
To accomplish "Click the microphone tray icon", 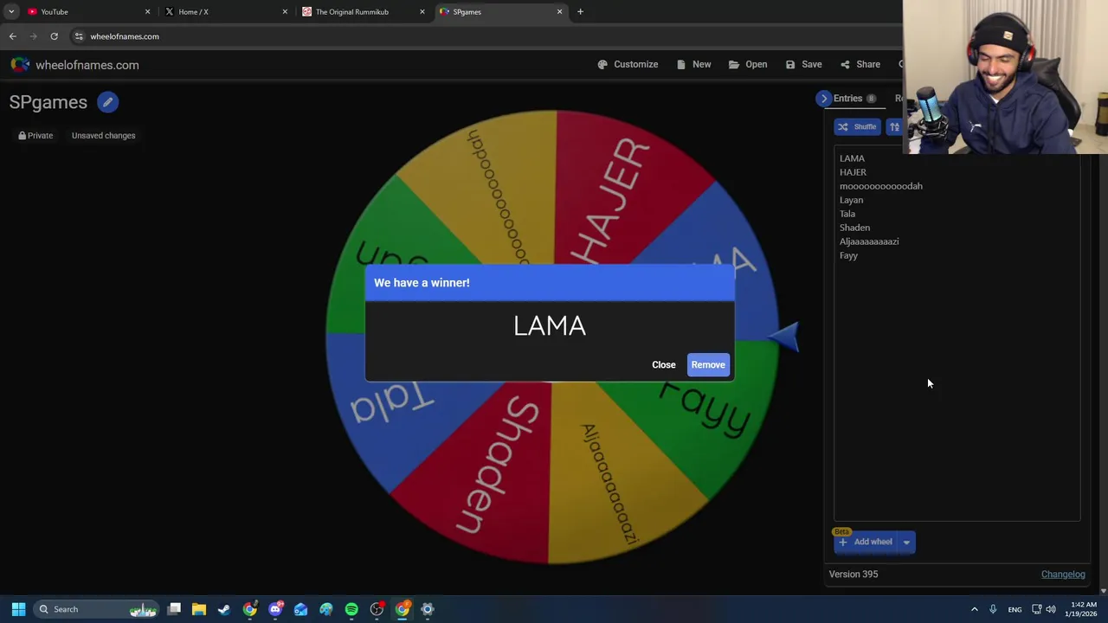I will (993, 609).
